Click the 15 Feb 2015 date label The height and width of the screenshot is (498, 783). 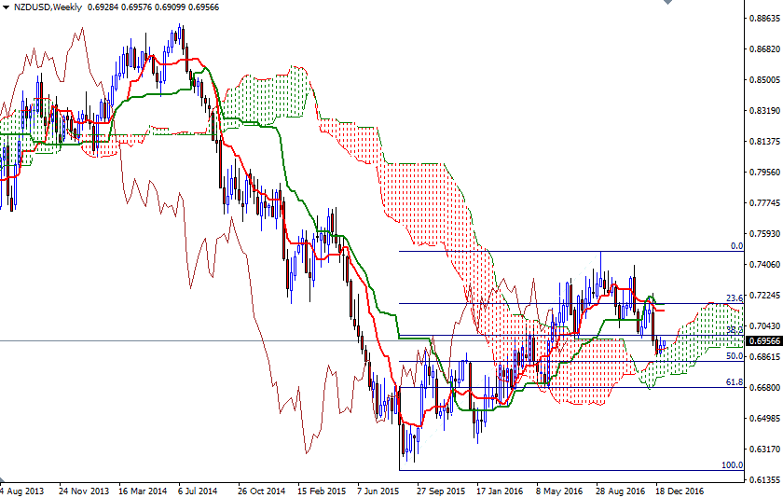coord(322,491)
